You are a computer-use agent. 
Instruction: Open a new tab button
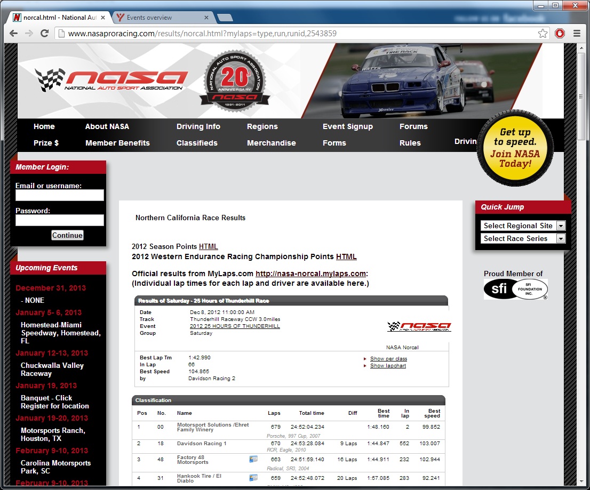tap(225, 18)
